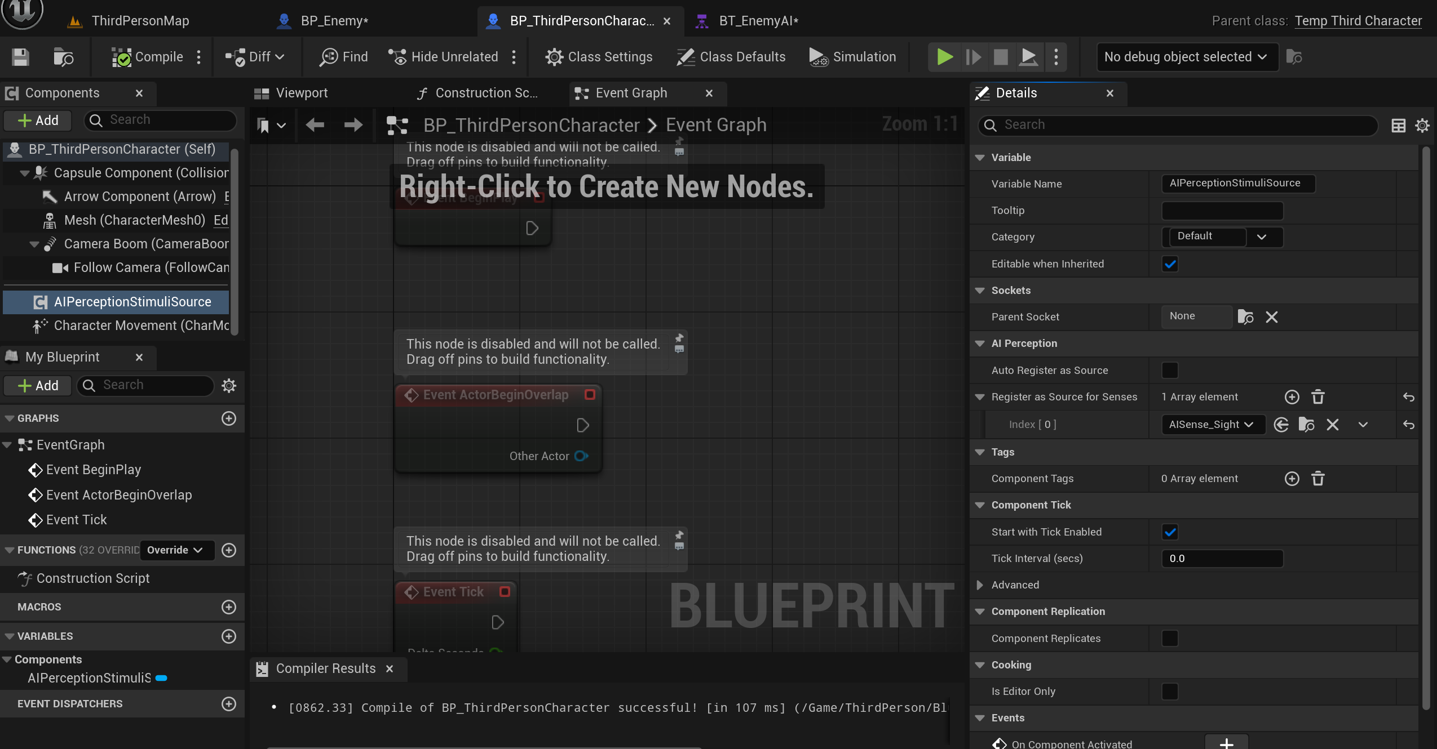This screenshot has width=1437, height=749.
Task: Select the Event Graph tab
Action: [x=631, y=93]
